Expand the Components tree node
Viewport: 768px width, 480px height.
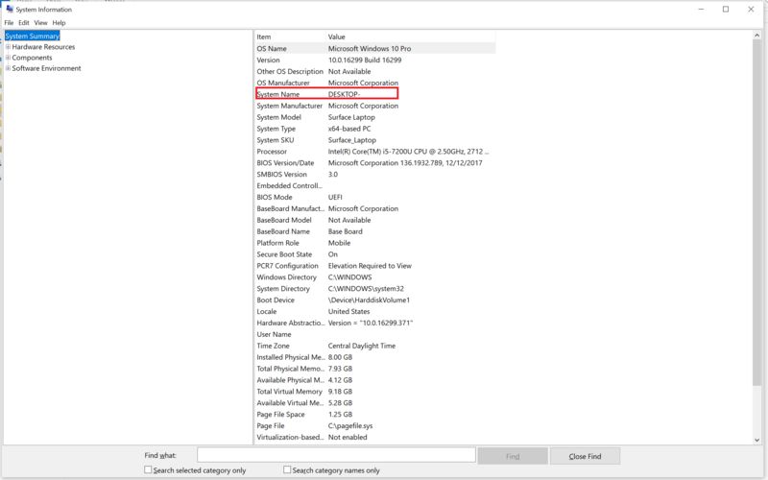pyautogui.click(x=8, y=58)
